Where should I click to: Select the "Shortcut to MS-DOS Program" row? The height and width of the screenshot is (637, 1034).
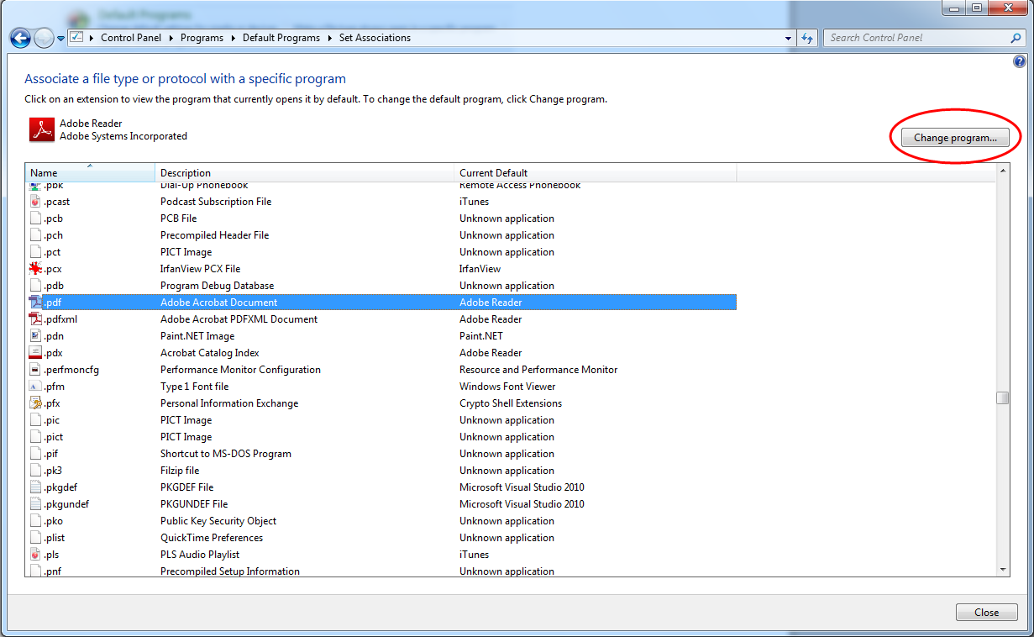coord(381,454)
